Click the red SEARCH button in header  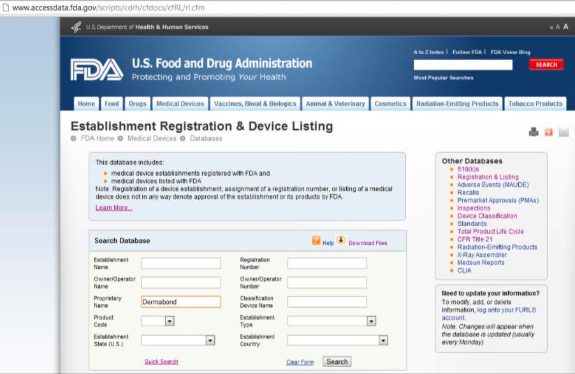(x=546, y=65)
